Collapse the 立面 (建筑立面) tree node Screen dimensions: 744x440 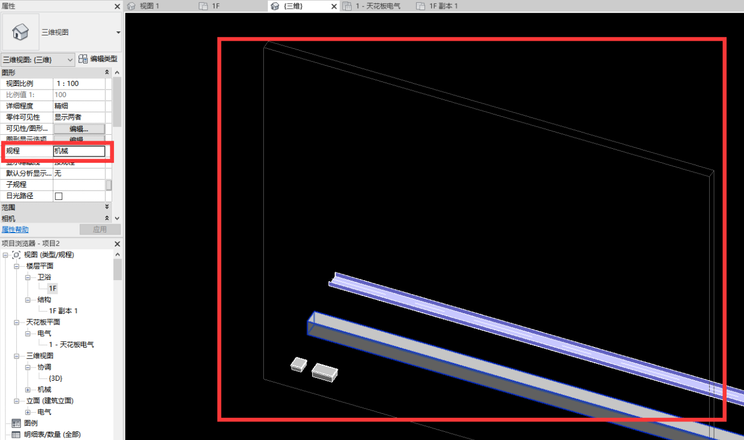[17, 401]
